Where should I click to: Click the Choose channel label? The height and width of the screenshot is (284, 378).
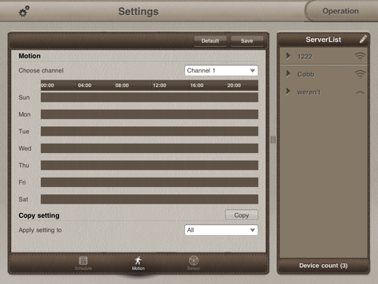[x=41, y=70]
